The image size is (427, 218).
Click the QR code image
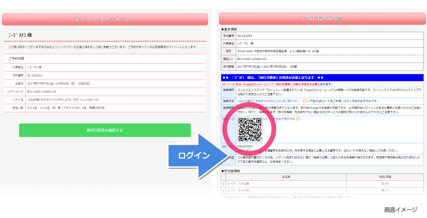(x=250, y=130)
